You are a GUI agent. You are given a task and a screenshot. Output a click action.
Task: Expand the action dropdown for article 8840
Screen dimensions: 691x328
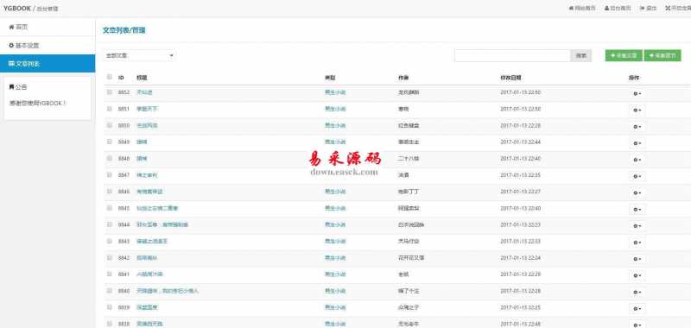pyautogui.click(x=637, y=292)
